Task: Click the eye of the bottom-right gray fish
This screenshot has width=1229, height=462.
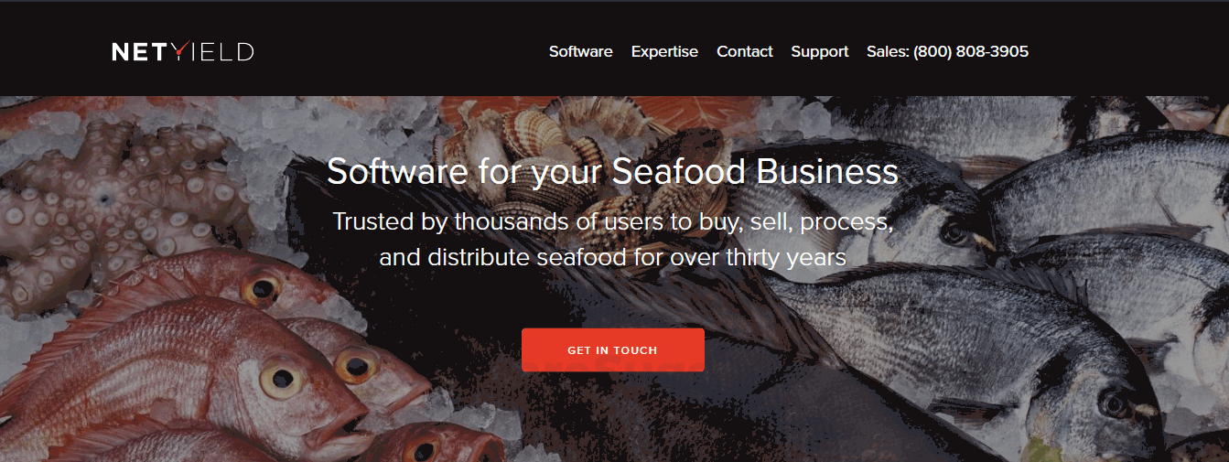Action: (1114, 403)
